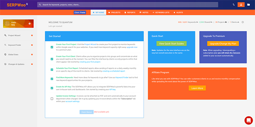The height and width of the screenshot is (127, 255).
Task: Click the key icon beside Shared count
Action: click(211, 22)
